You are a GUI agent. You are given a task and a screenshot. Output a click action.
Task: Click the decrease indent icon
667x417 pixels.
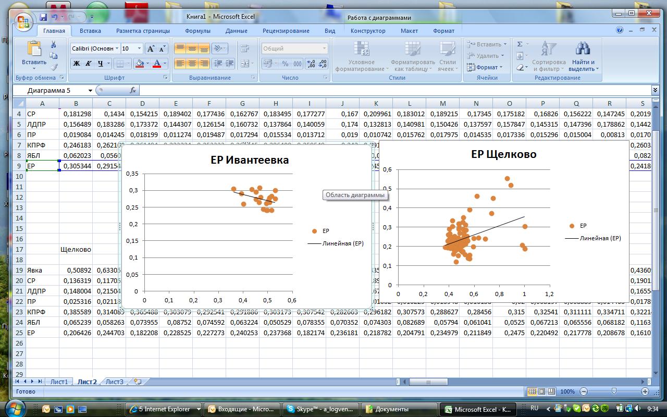(x=218, y=64)
